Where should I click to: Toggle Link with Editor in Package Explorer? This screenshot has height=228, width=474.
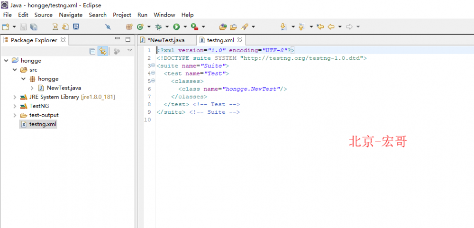(x=103, y=51)
